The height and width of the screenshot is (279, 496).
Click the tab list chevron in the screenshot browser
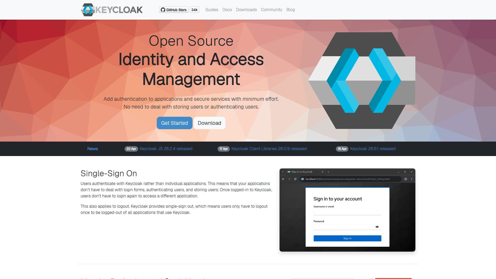(283, 172)
